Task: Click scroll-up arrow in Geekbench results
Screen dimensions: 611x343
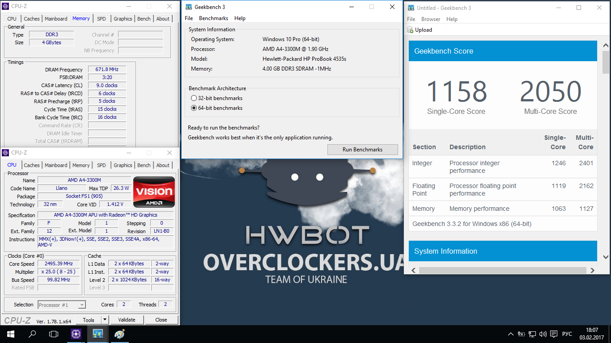Action: tap(606, 45)
